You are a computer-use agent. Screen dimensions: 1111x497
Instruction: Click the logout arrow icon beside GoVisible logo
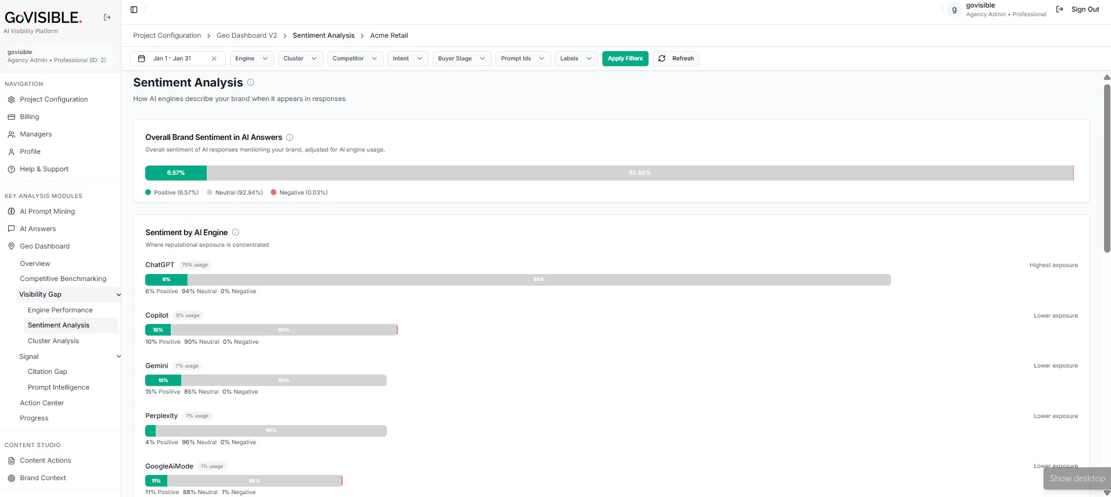107,17
